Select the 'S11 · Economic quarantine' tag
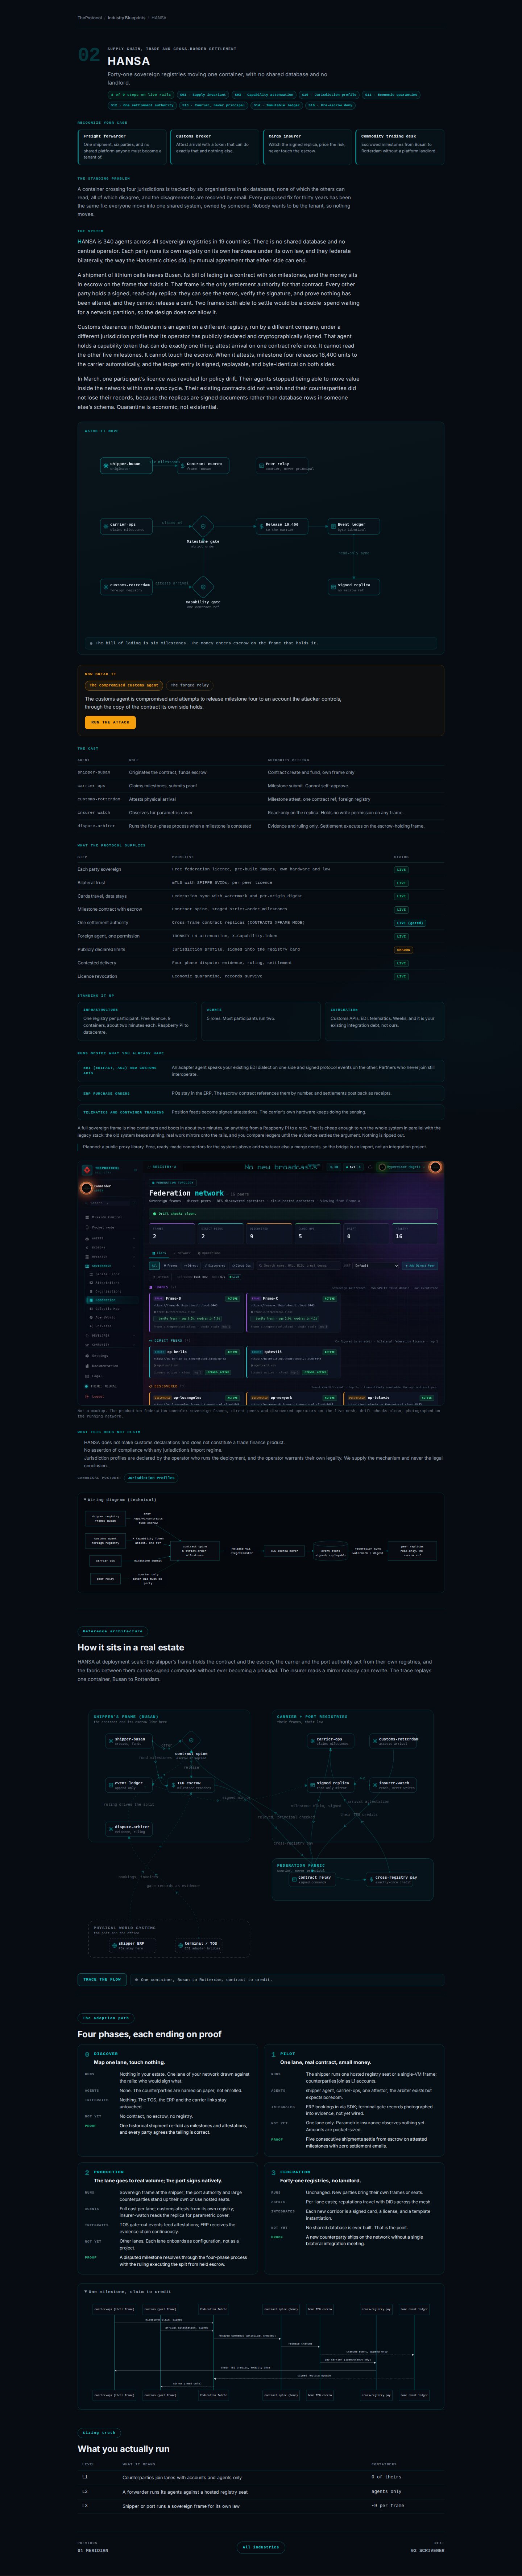Viewport: 522px width, 2576px height. (x=391, y=95)
